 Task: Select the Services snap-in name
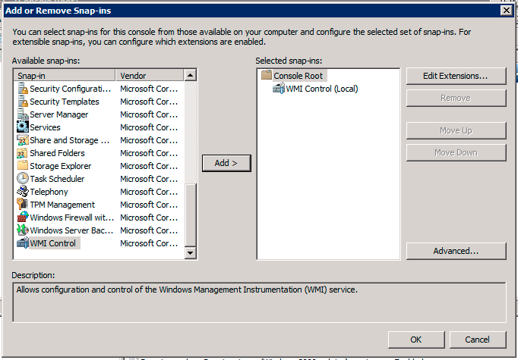pos(45,127)
